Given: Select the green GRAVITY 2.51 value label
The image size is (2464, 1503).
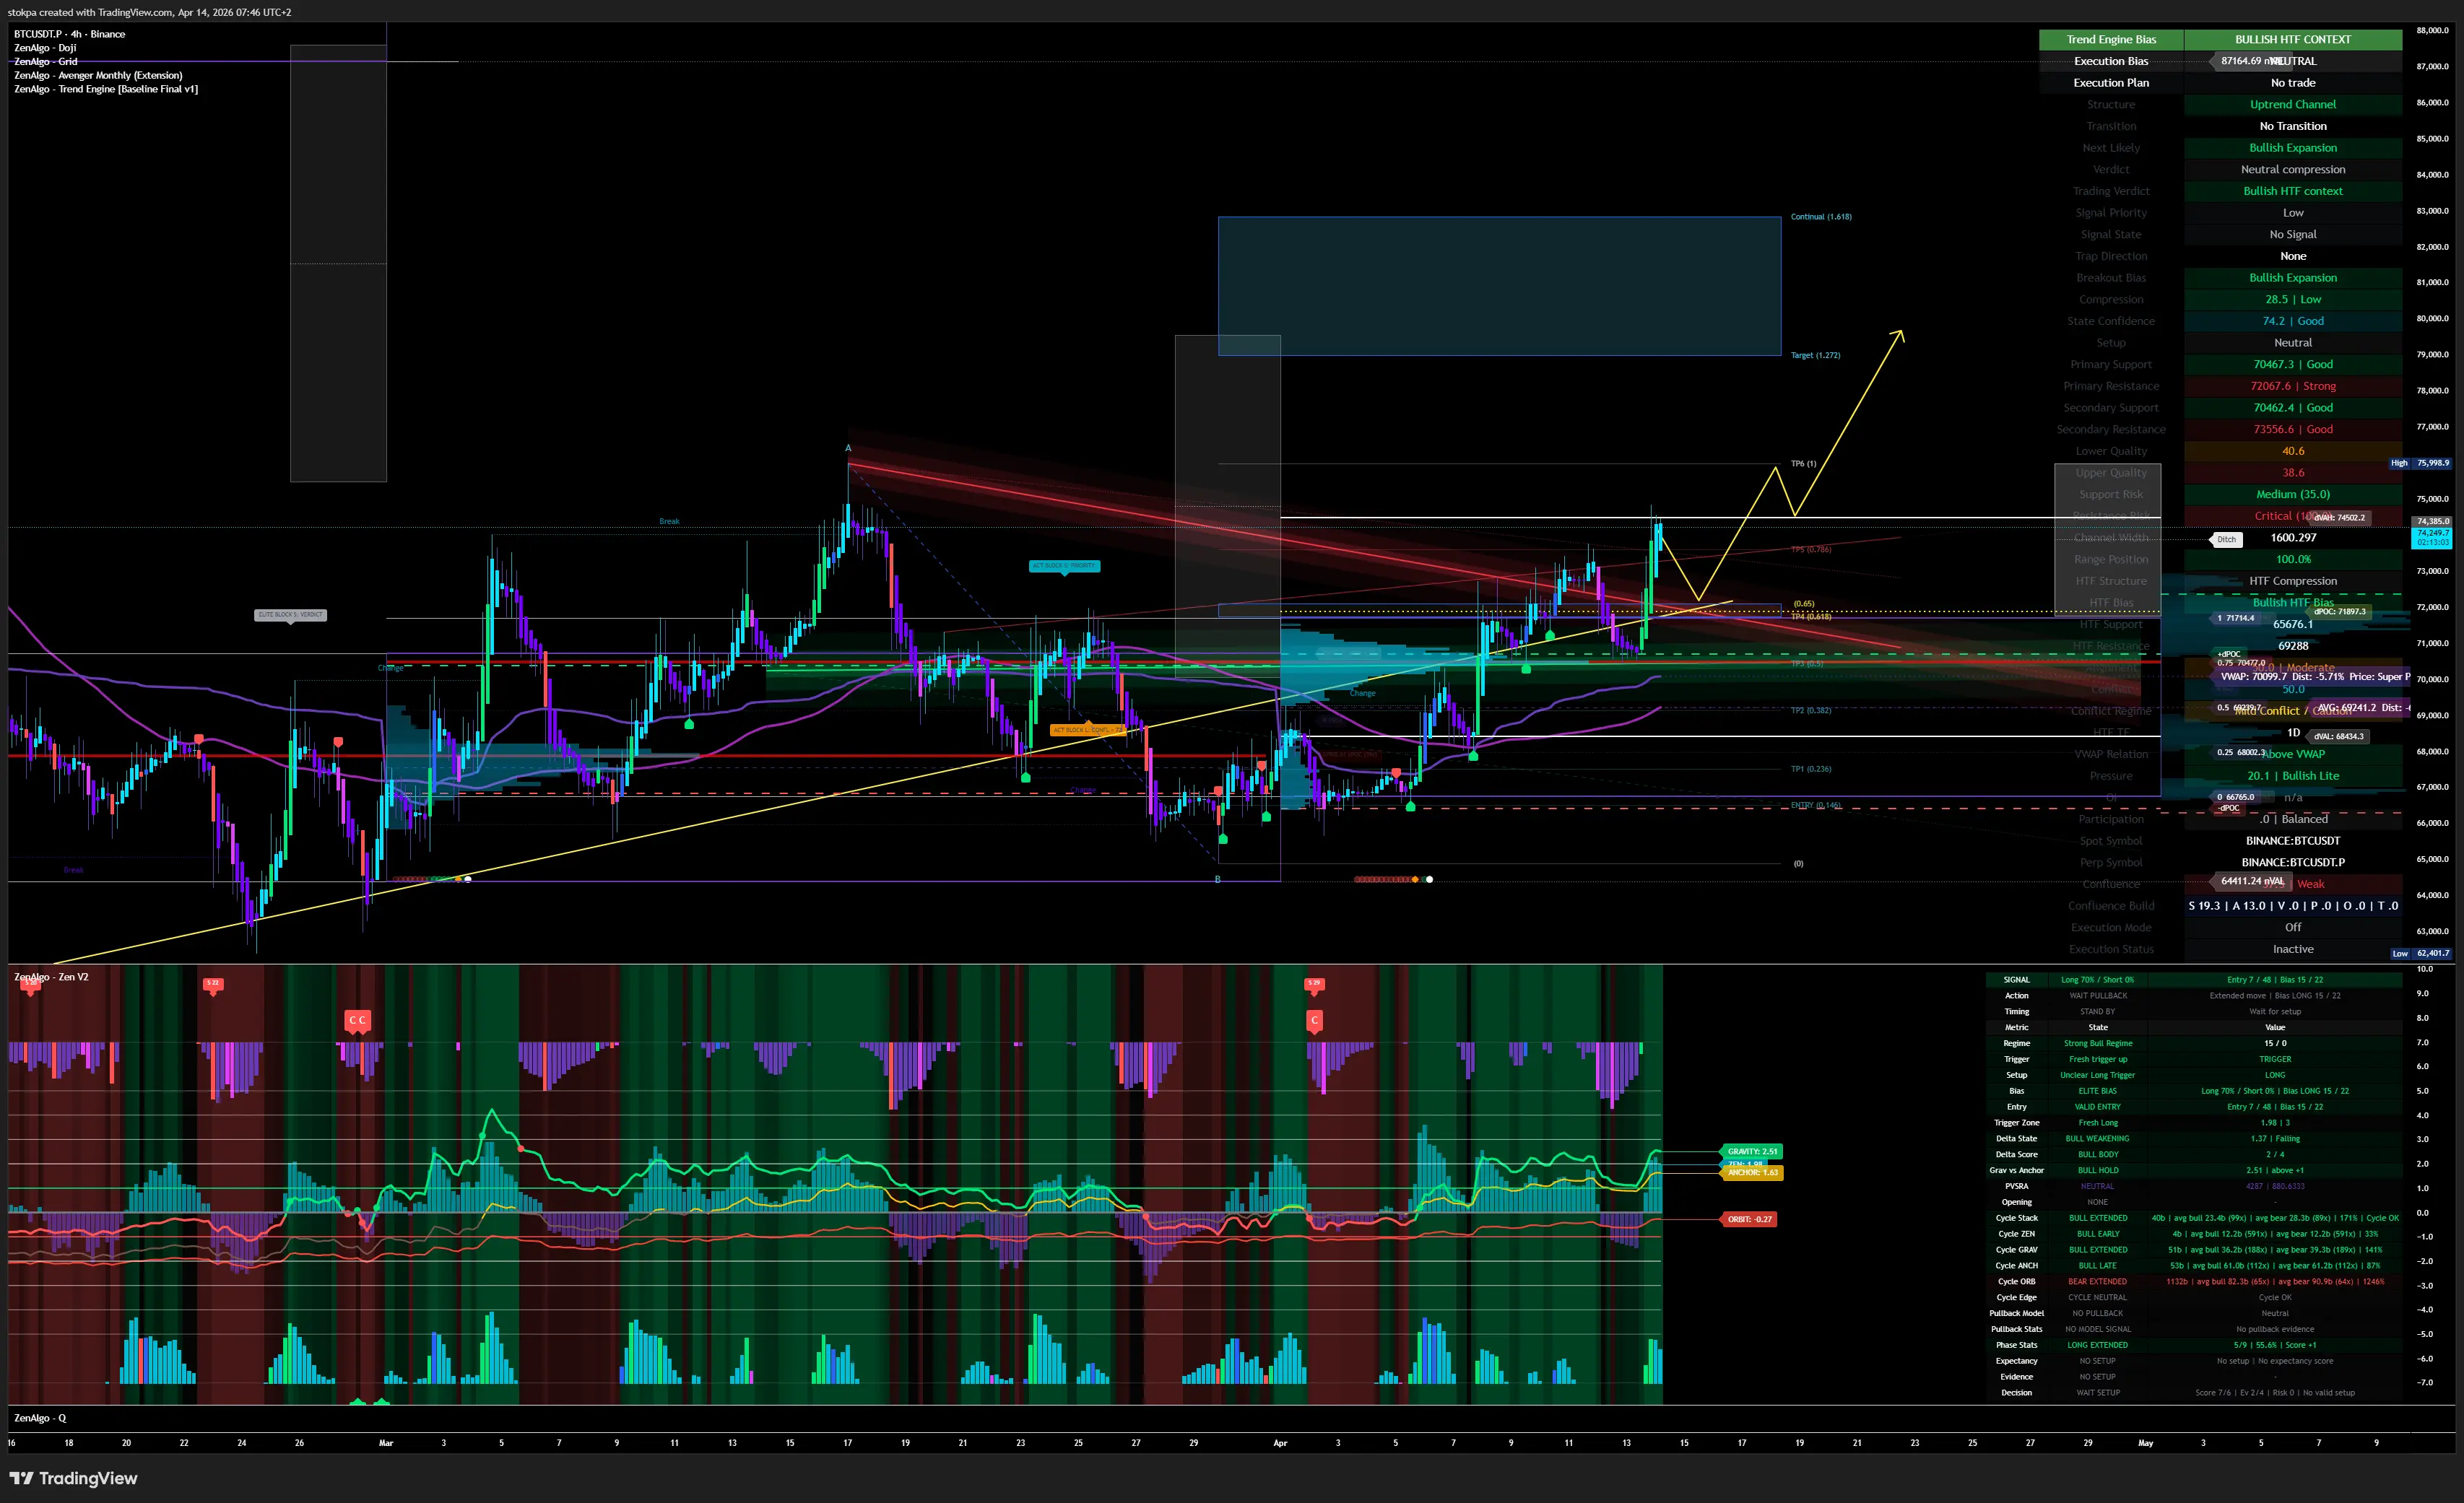Looking at the screenshot, I should (x=1751, y=1151).
